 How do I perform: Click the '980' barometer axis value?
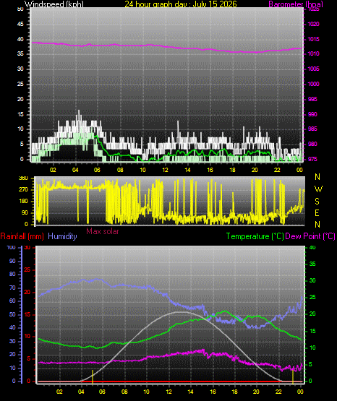point(312,144)
